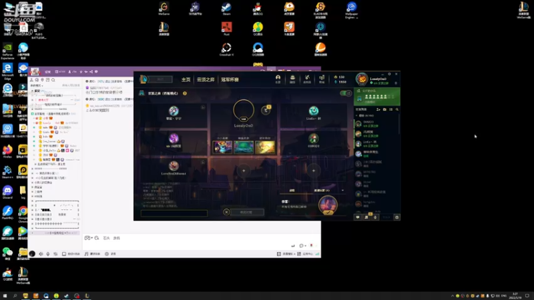Click the green party panel above the friends list
Viewport: 534px width, 300px height.
click(377, 96)
